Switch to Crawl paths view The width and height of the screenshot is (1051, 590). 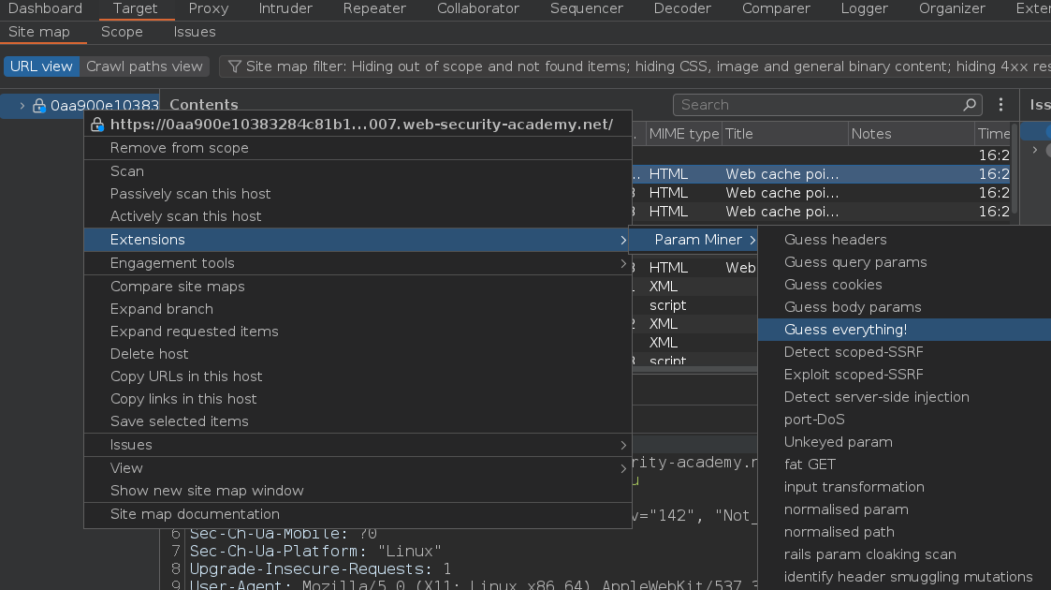pyautogui.click(x=144, y=66)
